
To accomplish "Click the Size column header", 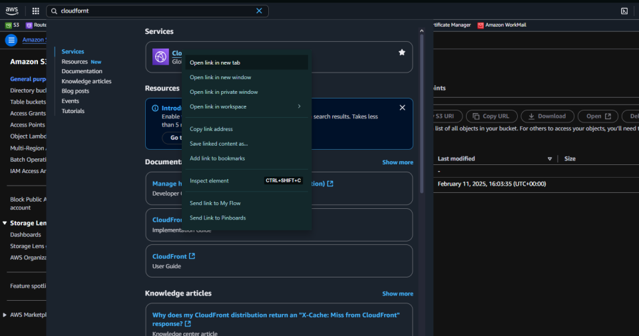I will pyautogui.click(x=570, y=159).
